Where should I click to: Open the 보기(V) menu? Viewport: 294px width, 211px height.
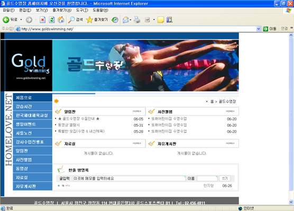[x=42, y=11]
